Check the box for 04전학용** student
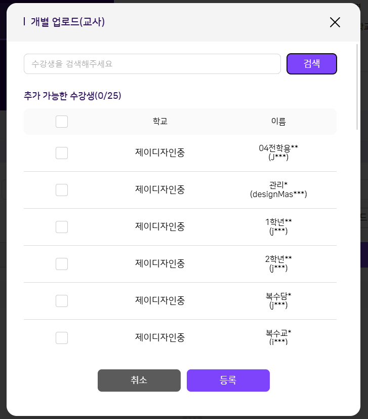Image resolution: width=368 pixels, height=419 pixels. click(62, 153)
